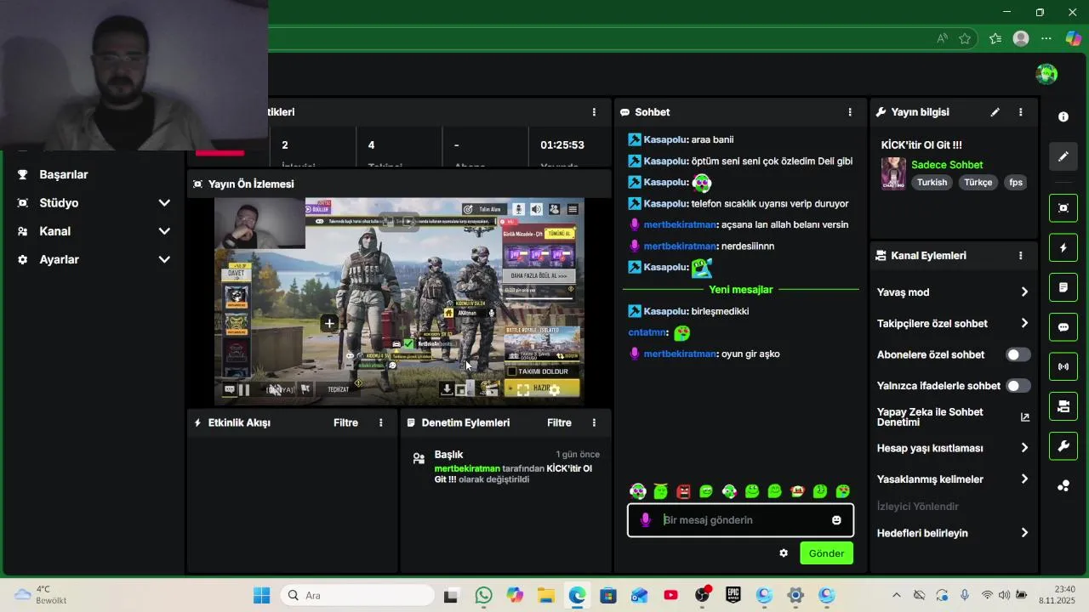1089x612 pixels.
Task: Toggle the wrench tool icon in the right sidebar
Action: pos(1063,445)
